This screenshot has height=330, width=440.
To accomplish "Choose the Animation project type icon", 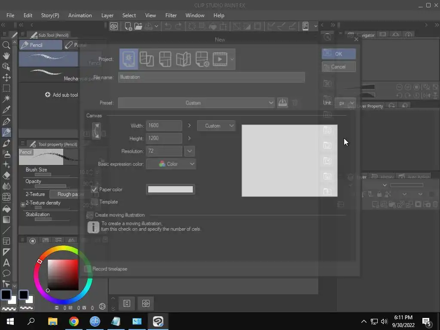I will point(220,59).
